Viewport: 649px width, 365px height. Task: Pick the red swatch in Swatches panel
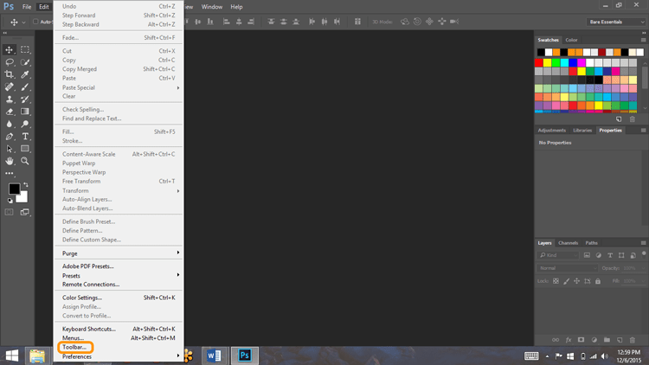pyautogui.click(x=538, y=62)
